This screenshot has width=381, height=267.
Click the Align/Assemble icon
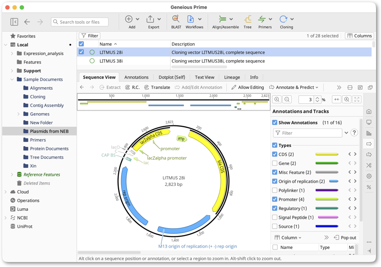[x=222, y=19]
